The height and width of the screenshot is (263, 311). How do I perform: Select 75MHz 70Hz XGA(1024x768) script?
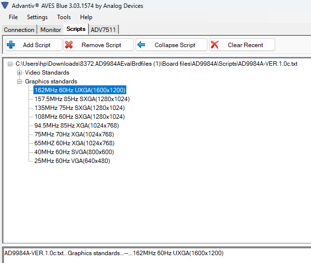coord(74,134)
